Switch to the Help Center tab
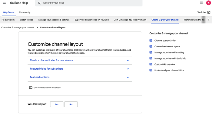 9,12
